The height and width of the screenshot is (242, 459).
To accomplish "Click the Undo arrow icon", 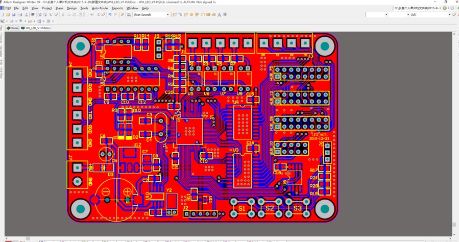I will pos(110,15).
